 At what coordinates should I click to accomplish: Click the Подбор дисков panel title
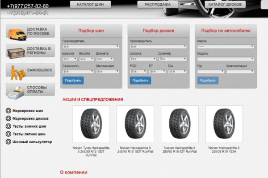tap(159, 31)
